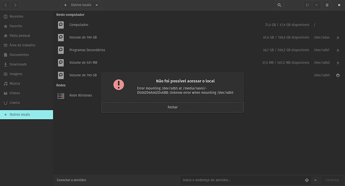Go forward with the right arrow
The image size is (345, 186).
click(x=15, y=5)
